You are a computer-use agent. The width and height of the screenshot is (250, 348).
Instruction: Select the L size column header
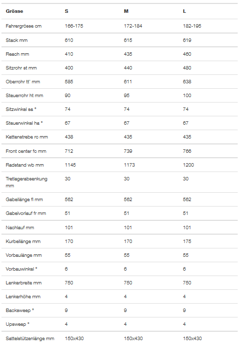[x=185, y=11]
